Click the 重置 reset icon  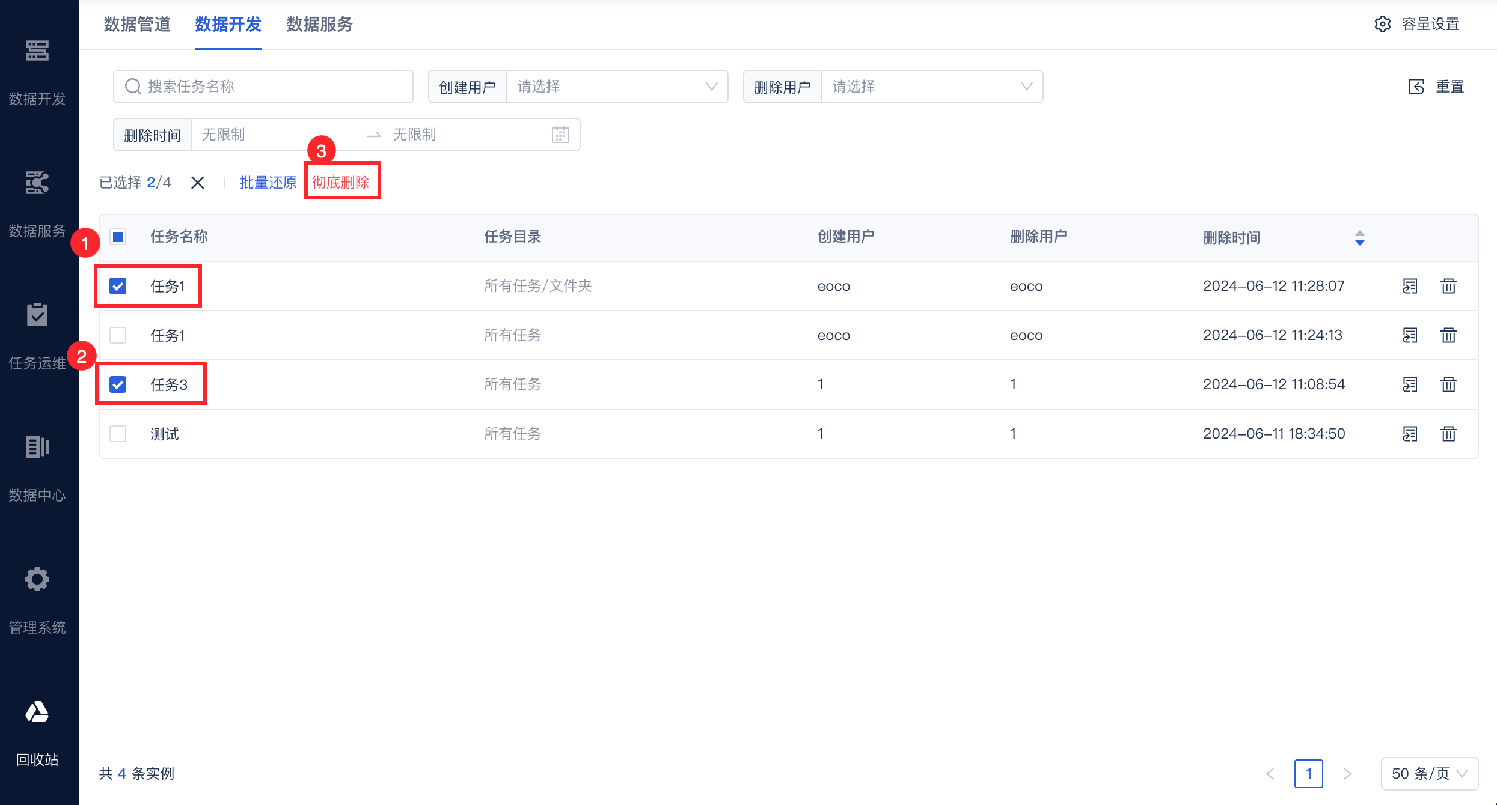(x=1416, y=87)
